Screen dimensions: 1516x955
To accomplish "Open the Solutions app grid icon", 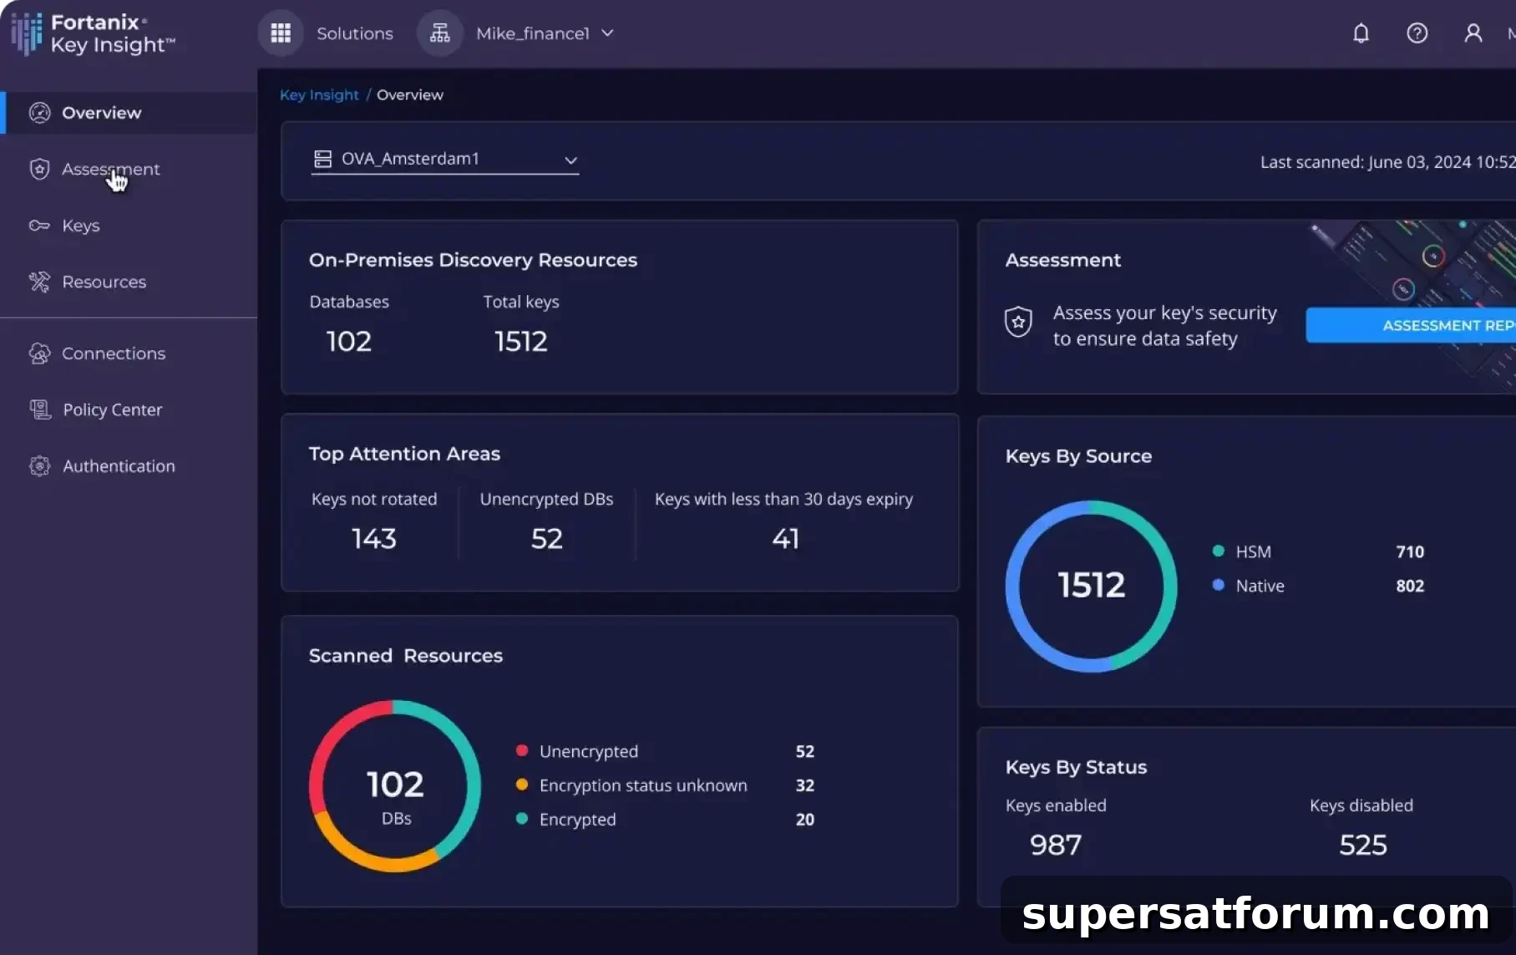I will (281, 33).
